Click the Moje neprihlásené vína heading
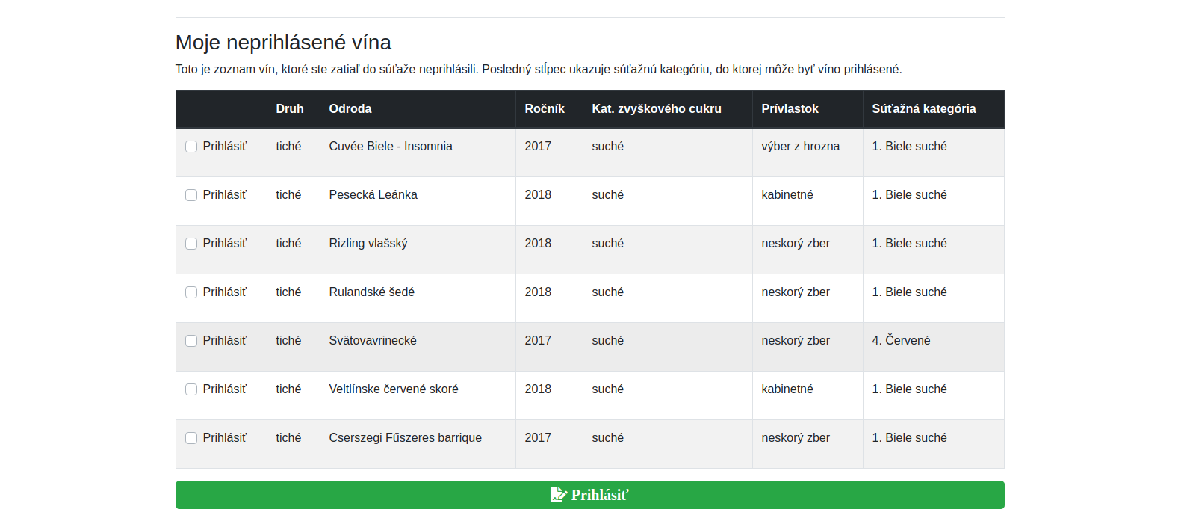Image resolution: width=1181 pixels, height=527 pixels. pos(283,43)
